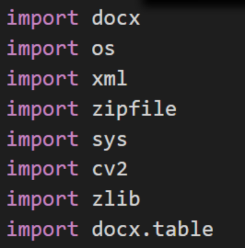Click the dot in docx.table
This screenshot has height=248, width=245.
pos(146,234)
